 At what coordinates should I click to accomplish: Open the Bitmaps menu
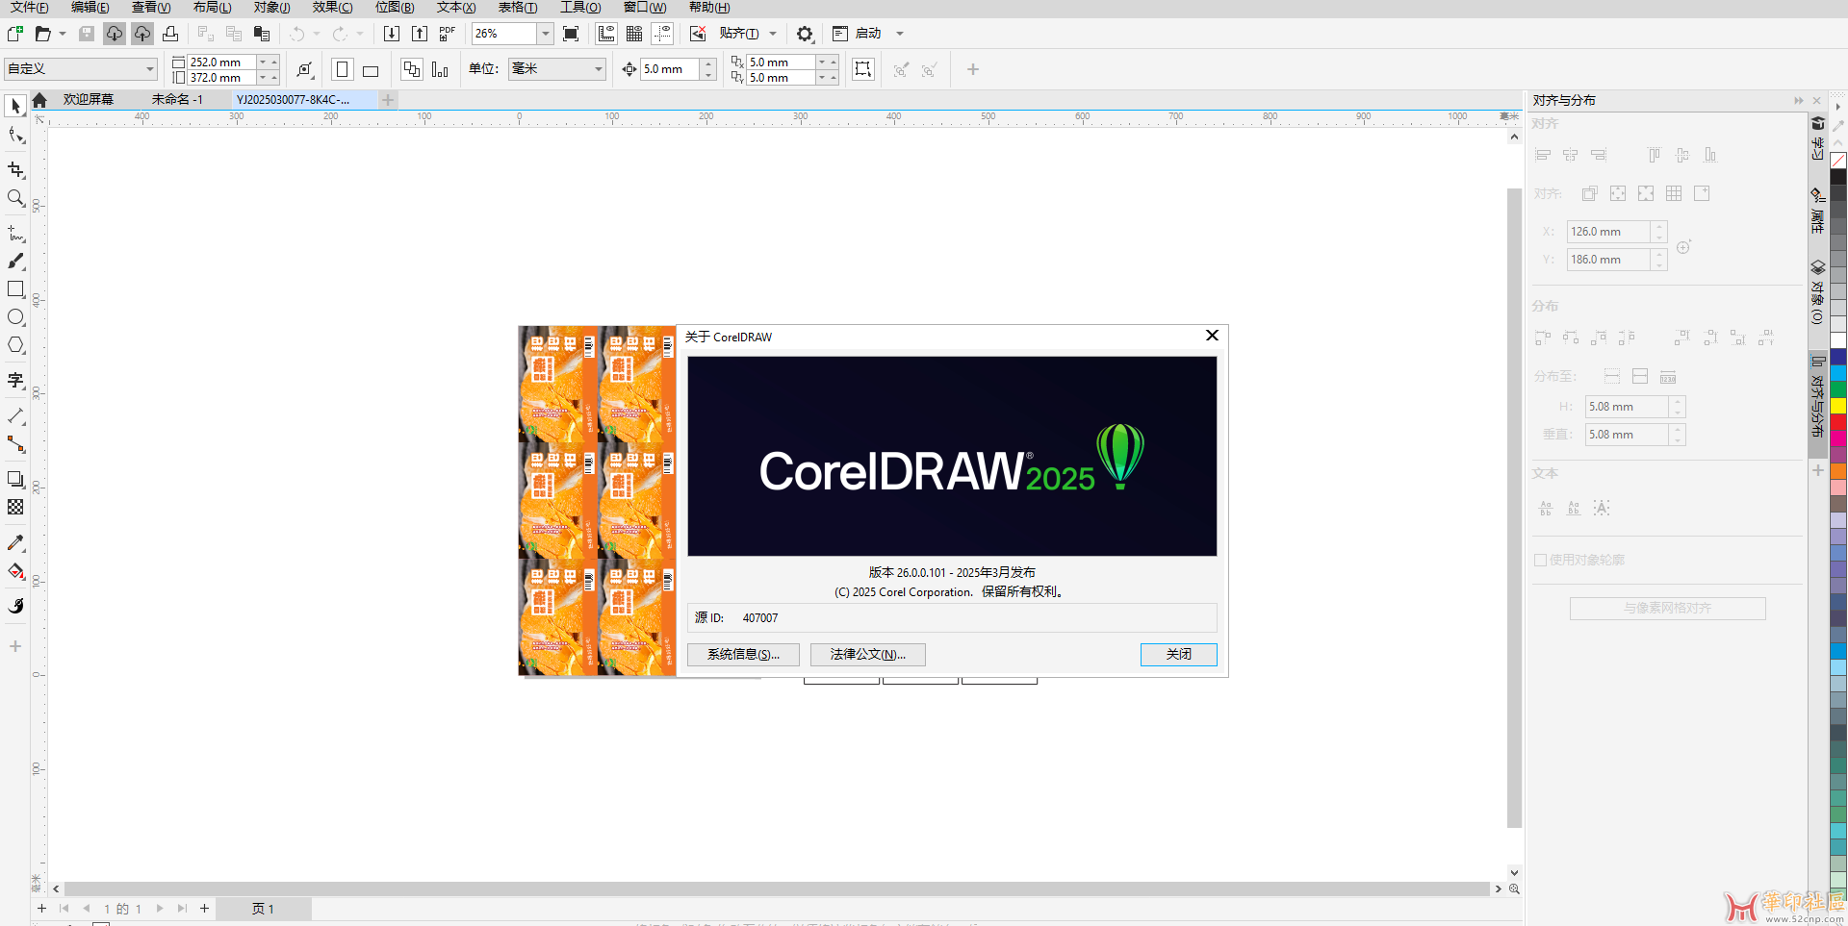395,8
